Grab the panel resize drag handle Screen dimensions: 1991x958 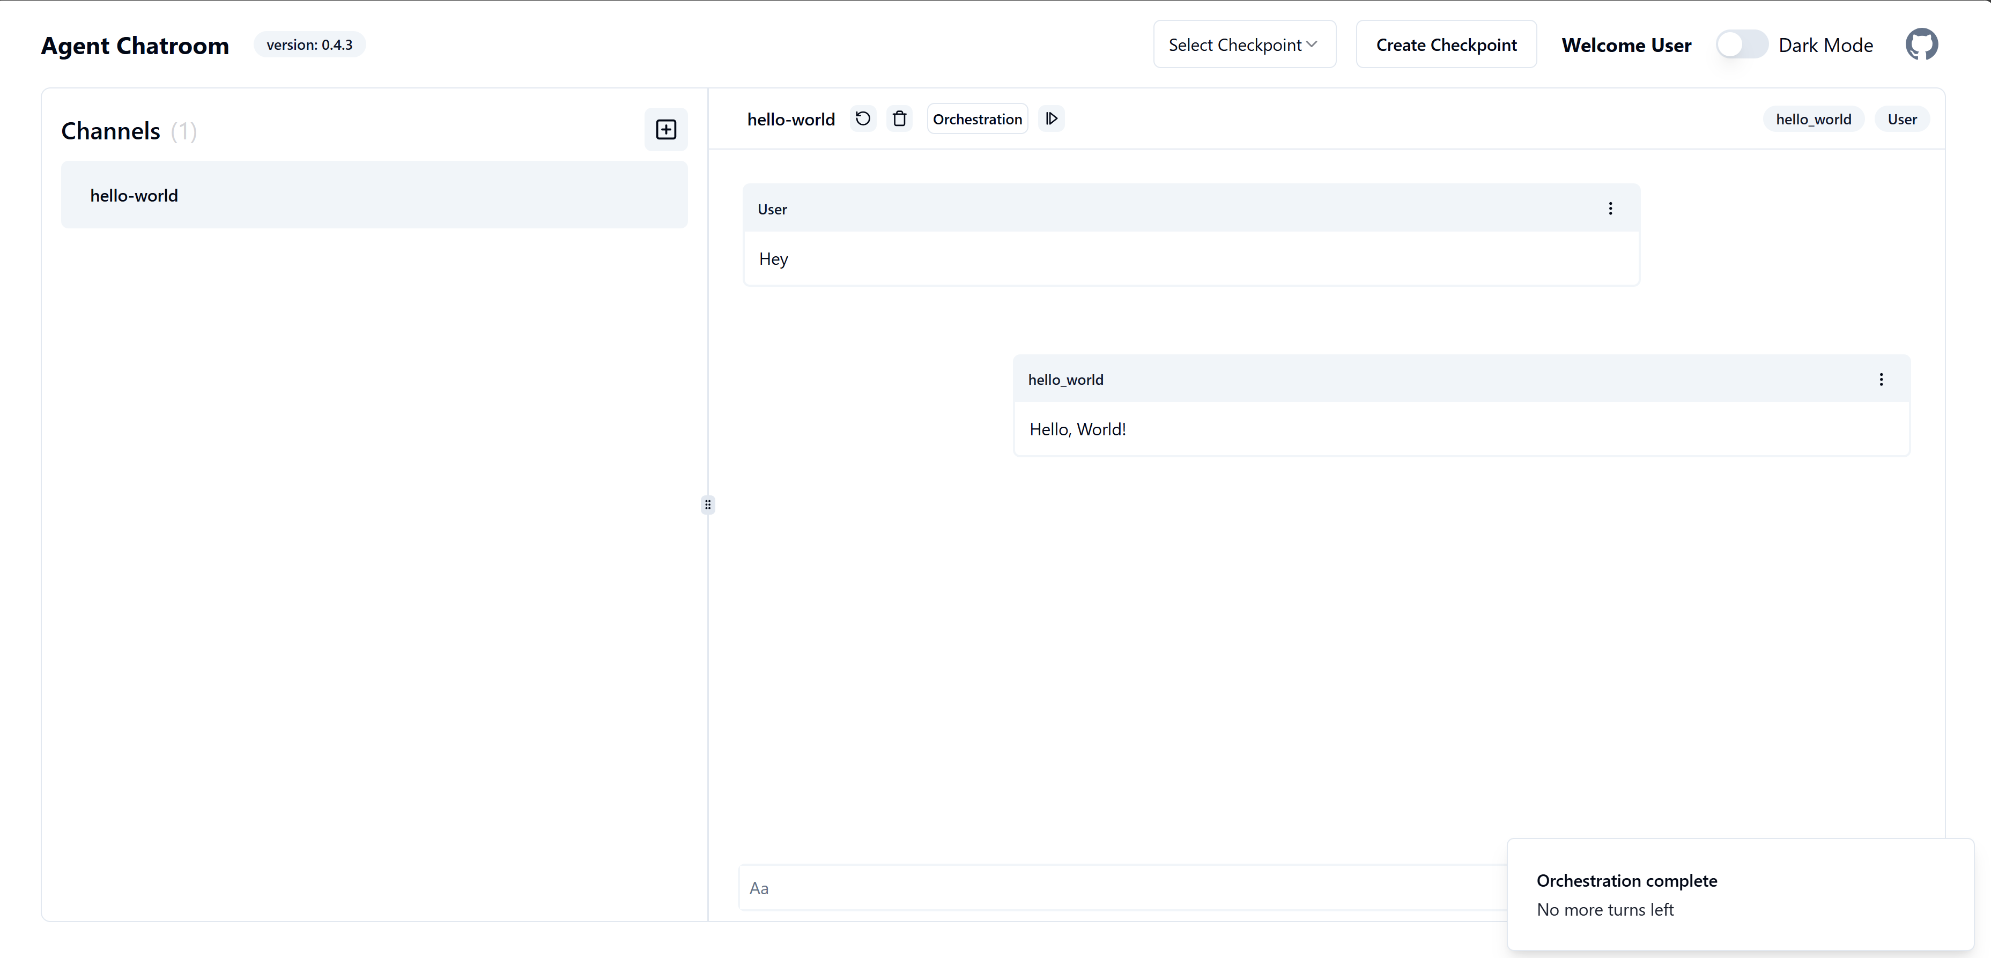707,504
